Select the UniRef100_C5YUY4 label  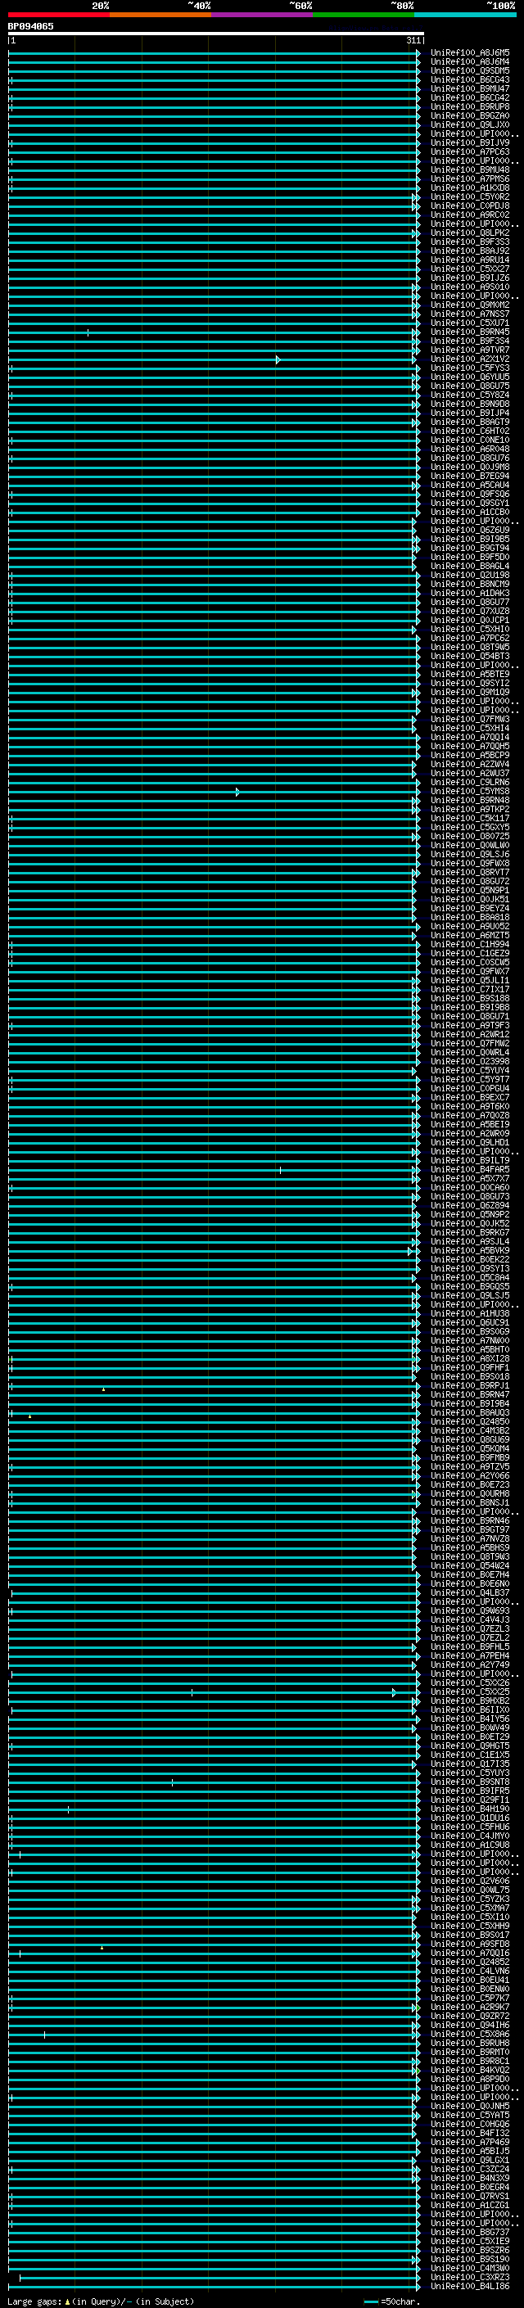pos(470,1071)
